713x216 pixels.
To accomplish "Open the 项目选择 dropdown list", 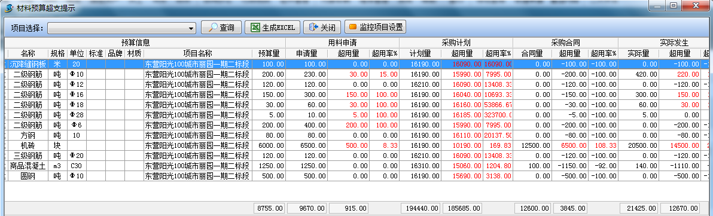I will pos(191,28).
